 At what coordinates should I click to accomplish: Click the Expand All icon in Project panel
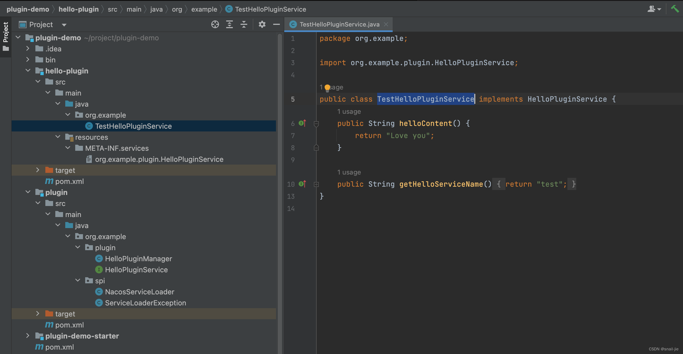tap(230, 24)
